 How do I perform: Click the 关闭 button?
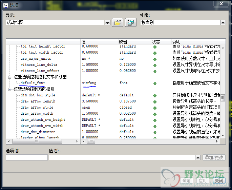(219, 180)
